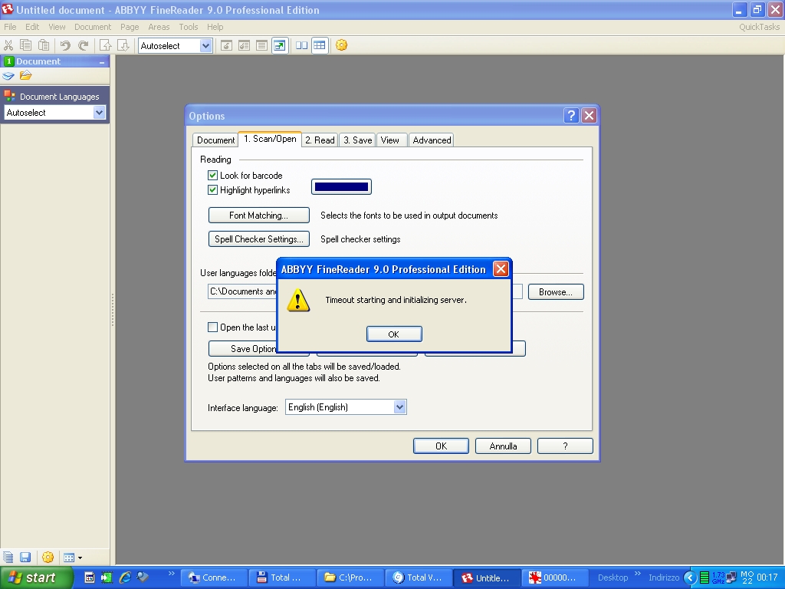Click the green bars CPU tray icon

coord(705,577)
